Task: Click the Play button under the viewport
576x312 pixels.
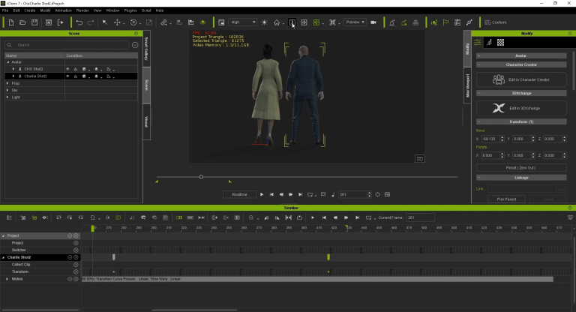Action: pyautogui.click(x=262, y=194)
